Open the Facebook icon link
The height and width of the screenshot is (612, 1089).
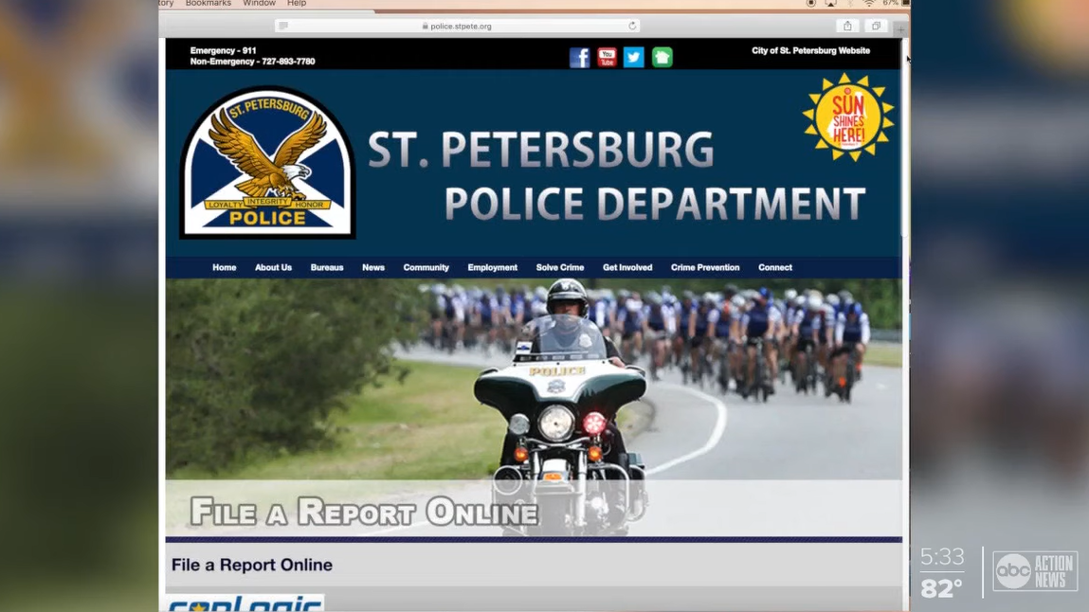(579, 57)
